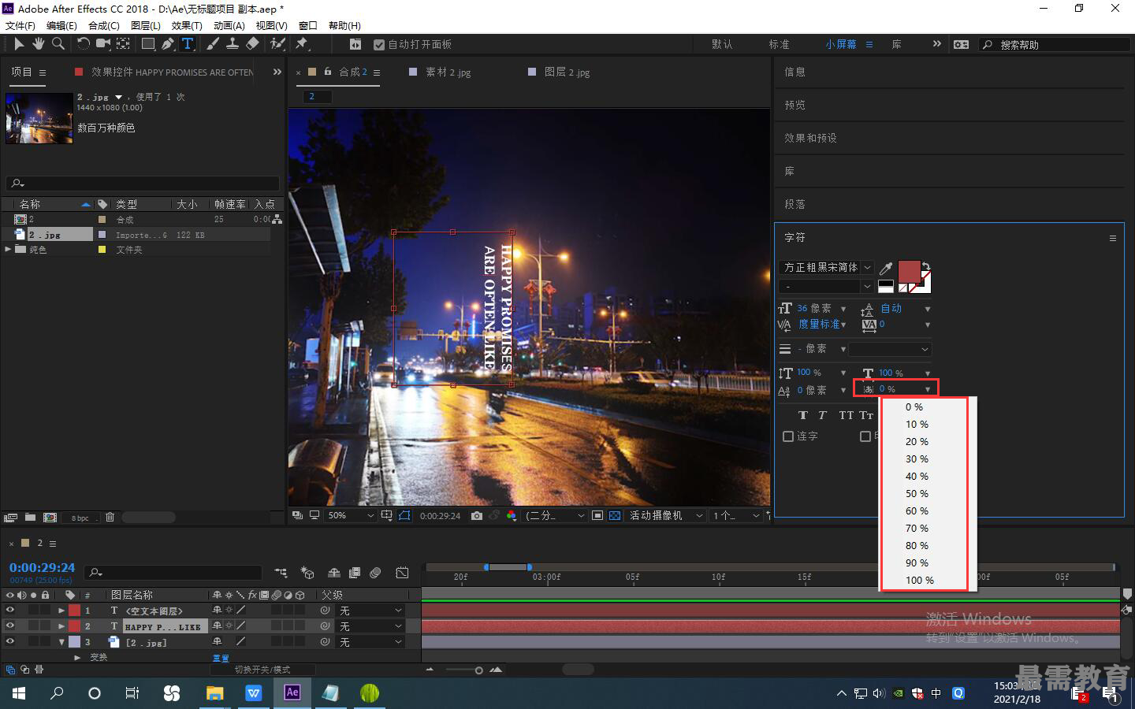Image resolution: width=1135 pixels, height=709 pixels.
Task: Select the Horizontal Type tool
Action: tap(188, 44)
